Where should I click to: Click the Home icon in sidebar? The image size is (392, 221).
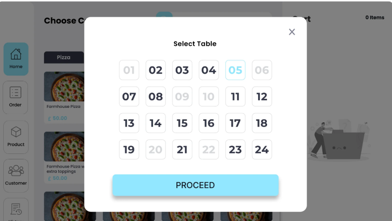pos(16,54)
